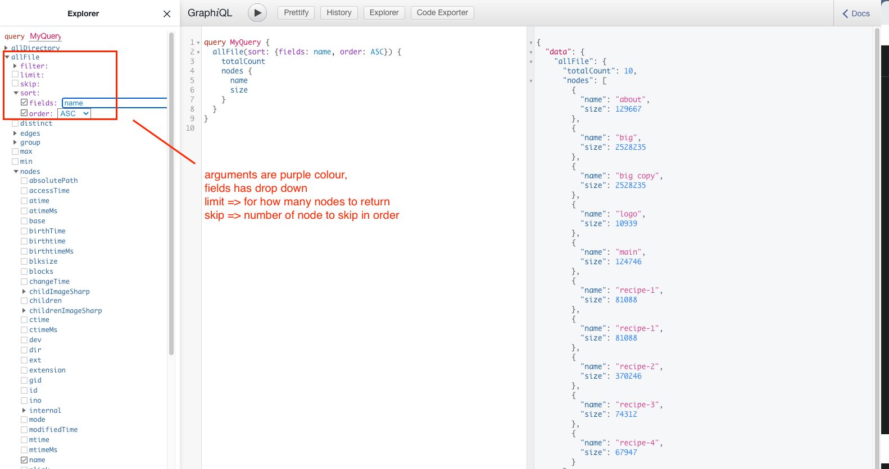The width and height of the screenshot is (889, 469).
Task: Click totalCount in the query editor
Action: tap(243, 62)
